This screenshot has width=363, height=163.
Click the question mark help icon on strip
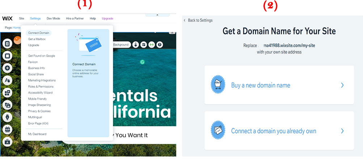(x=160, y=44)
